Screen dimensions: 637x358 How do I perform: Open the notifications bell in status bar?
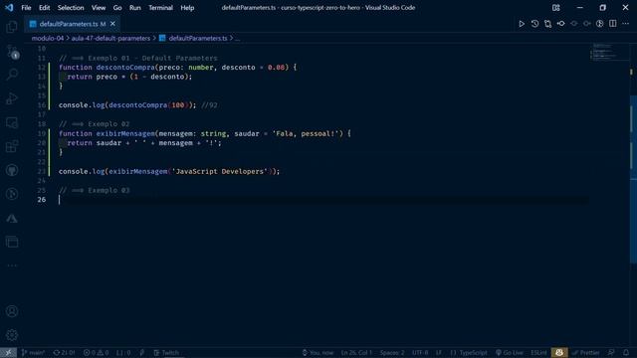626,353
